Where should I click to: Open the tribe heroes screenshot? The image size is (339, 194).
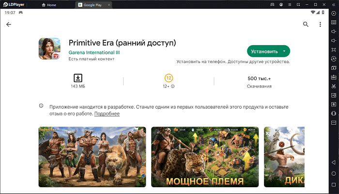(x=92, y=157)
